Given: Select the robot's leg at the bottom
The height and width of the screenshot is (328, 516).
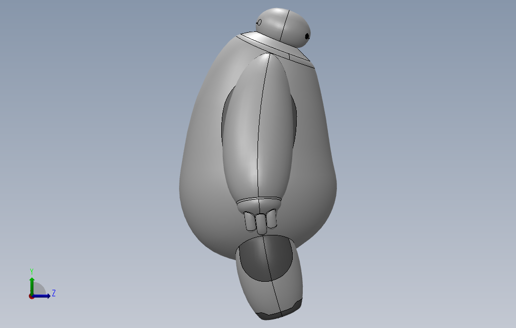Looking at the screenshot, I should [269, 277].
